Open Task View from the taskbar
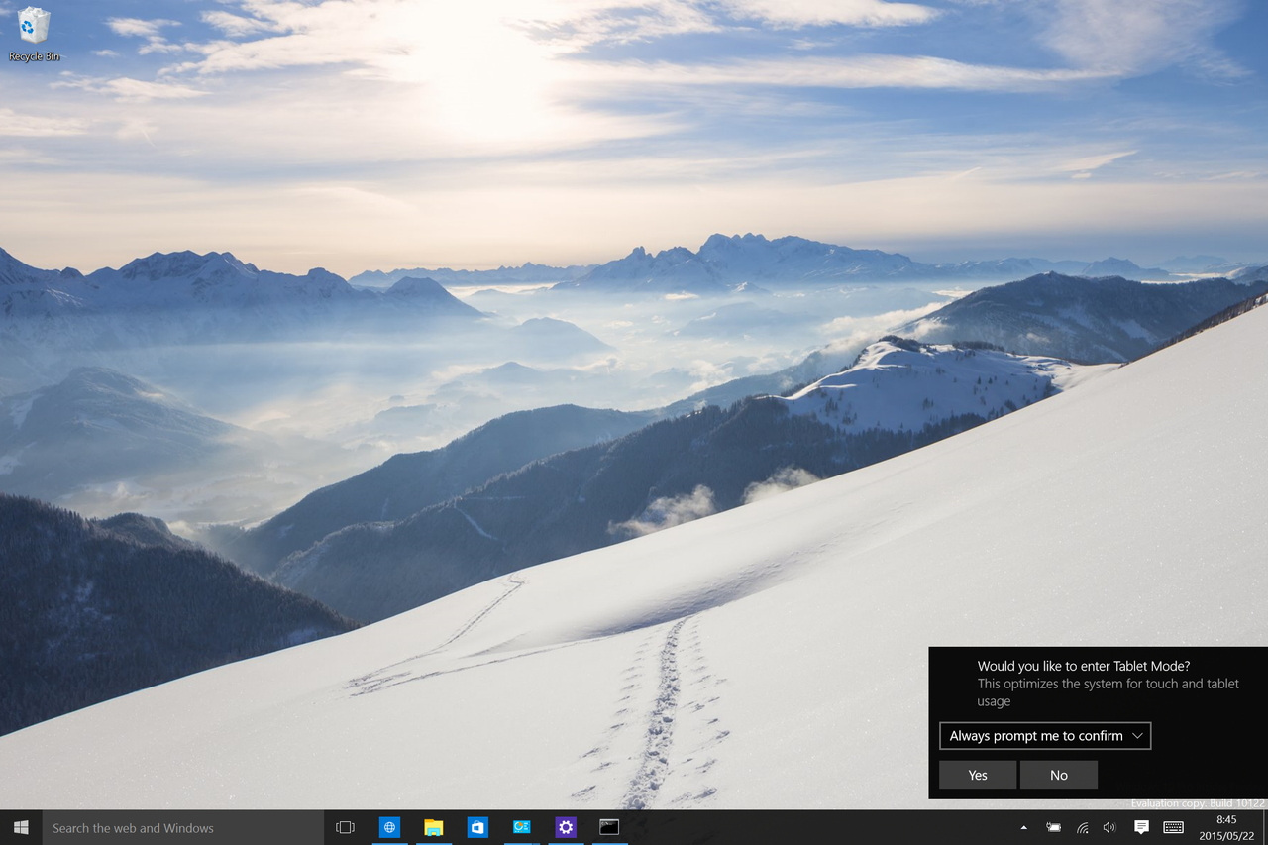 pos(345,827)
